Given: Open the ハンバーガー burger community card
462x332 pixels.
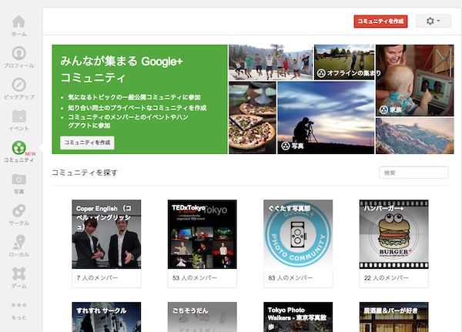Looking at the screenshot, I should click(393, 234).
